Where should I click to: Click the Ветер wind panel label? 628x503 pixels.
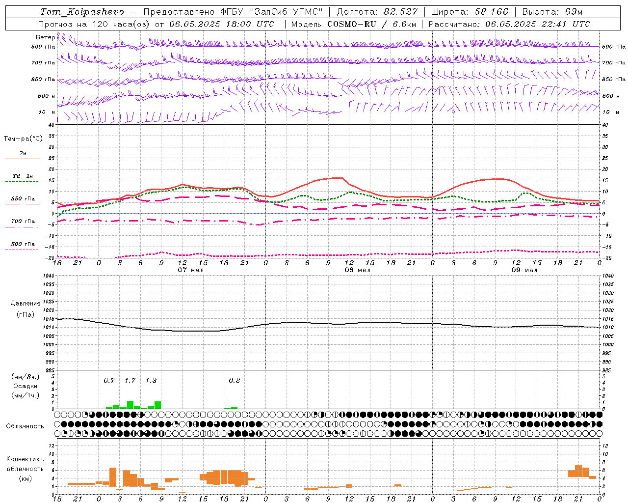46,37
